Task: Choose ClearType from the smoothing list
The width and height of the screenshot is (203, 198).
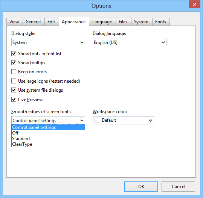Action: click(48, 144)
